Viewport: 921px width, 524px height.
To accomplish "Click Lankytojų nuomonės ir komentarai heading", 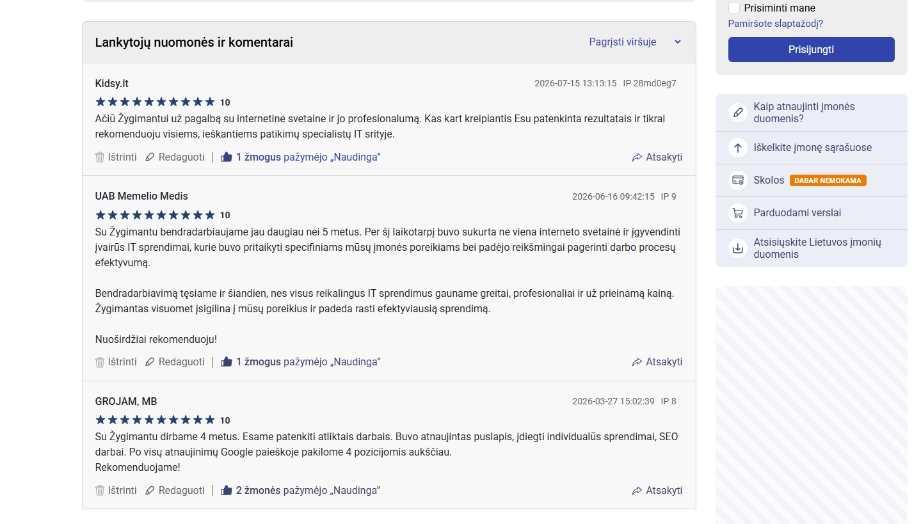I will (x=194, y=42).
